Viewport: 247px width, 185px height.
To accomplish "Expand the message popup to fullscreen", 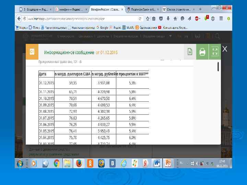I will tap(215, 52).
